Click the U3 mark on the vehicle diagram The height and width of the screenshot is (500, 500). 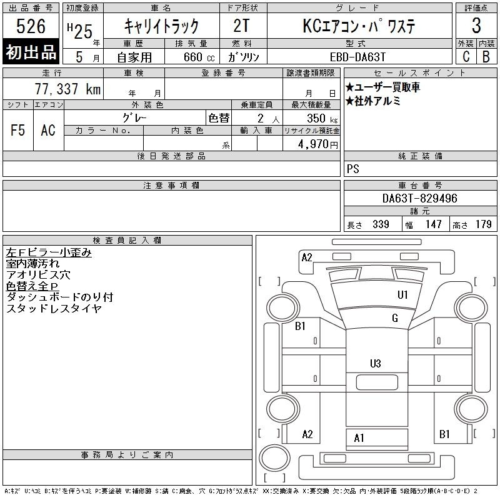click(376, 363)
